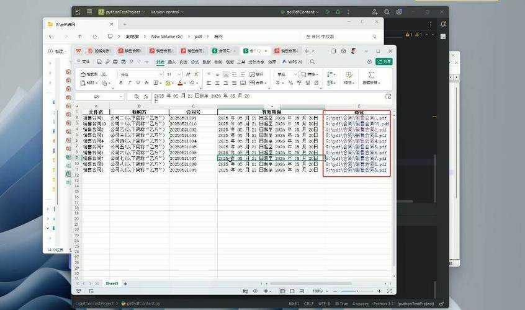525x310 pixels.
Task: Click the WPS zoom slider
Action: point(357,291)
